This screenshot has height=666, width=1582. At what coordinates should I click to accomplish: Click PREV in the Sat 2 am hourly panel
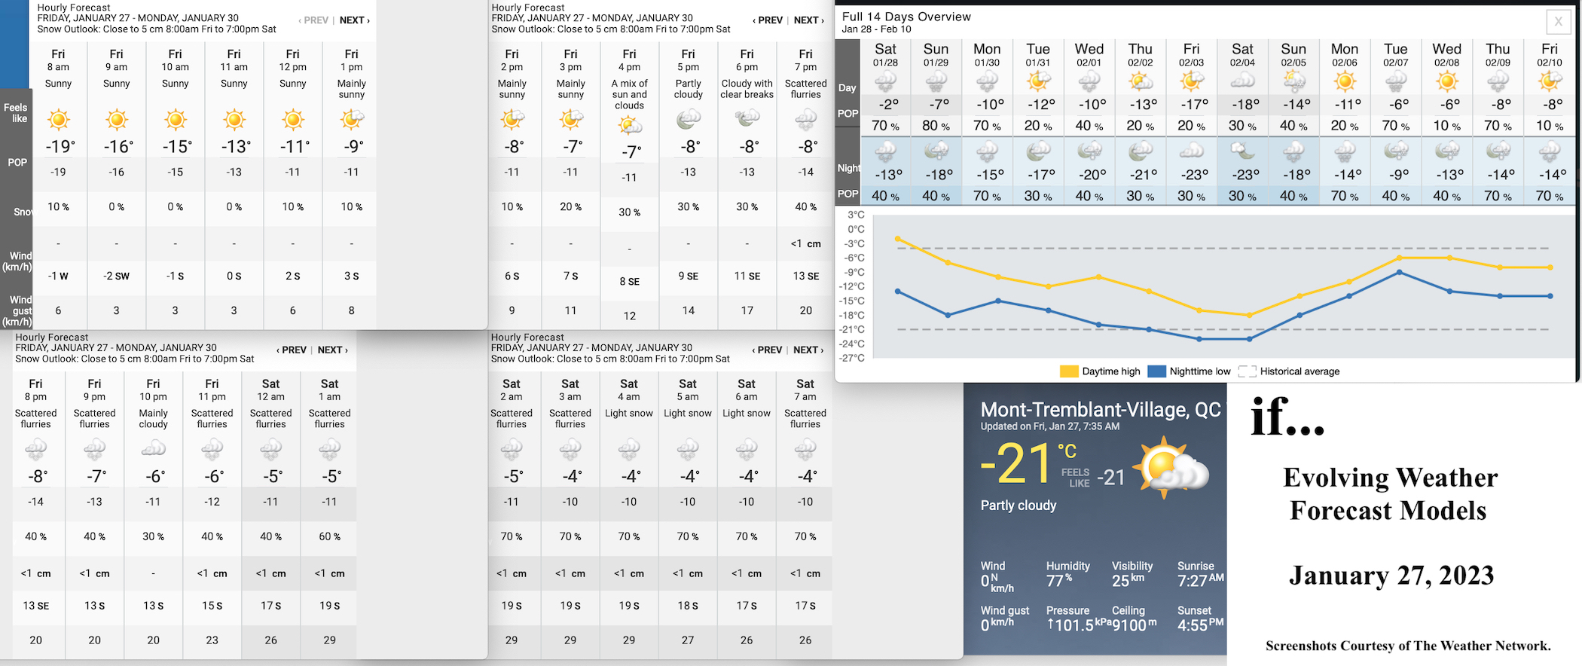767,350
